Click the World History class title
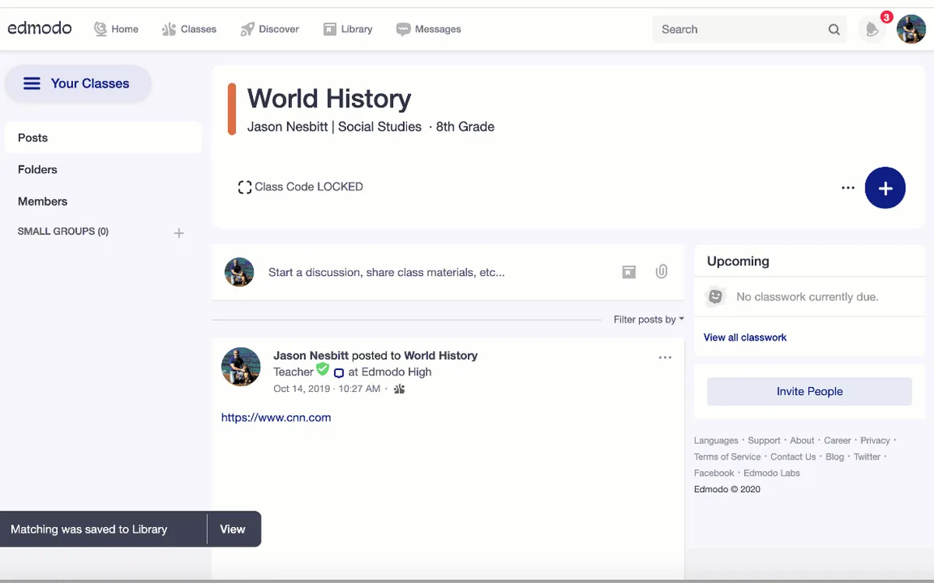Image resolution: width=934 pixels, height=583 pixels. coord(329,99)
